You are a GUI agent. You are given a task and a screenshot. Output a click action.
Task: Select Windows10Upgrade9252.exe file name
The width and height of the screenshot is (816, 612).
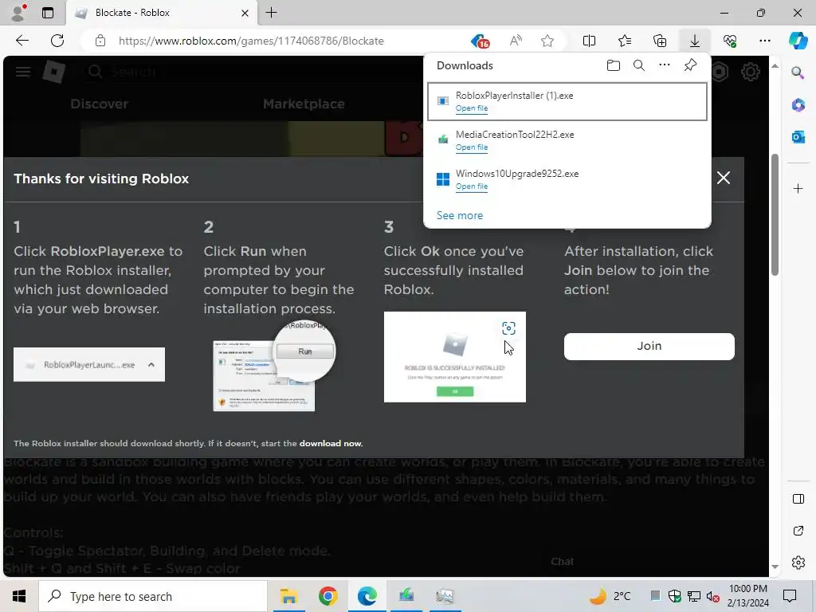(516, 174)
